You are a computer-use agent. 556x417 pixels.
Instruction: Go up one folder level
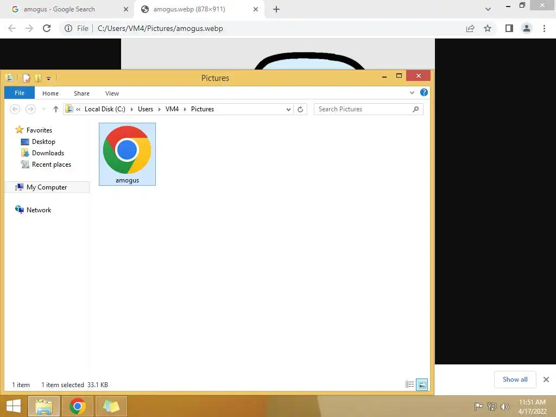56,109
